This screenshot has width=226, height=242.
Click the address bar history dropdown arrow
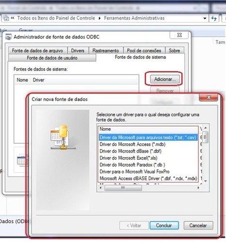(205, 18)
